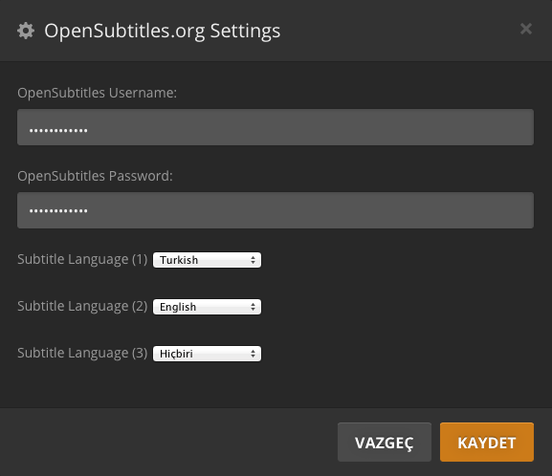Click the up-down arrows on English selector
Screen dimensions: 552x476
pyautogui.click(x=253, y=307)
